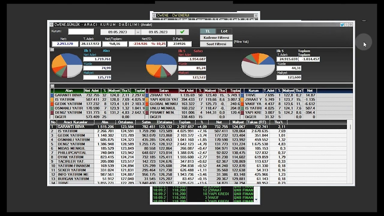This screenshot has height=216, width=384.
Task: Click UNLU MENKUL in the Satan table
Action: [x=164, y=108]
